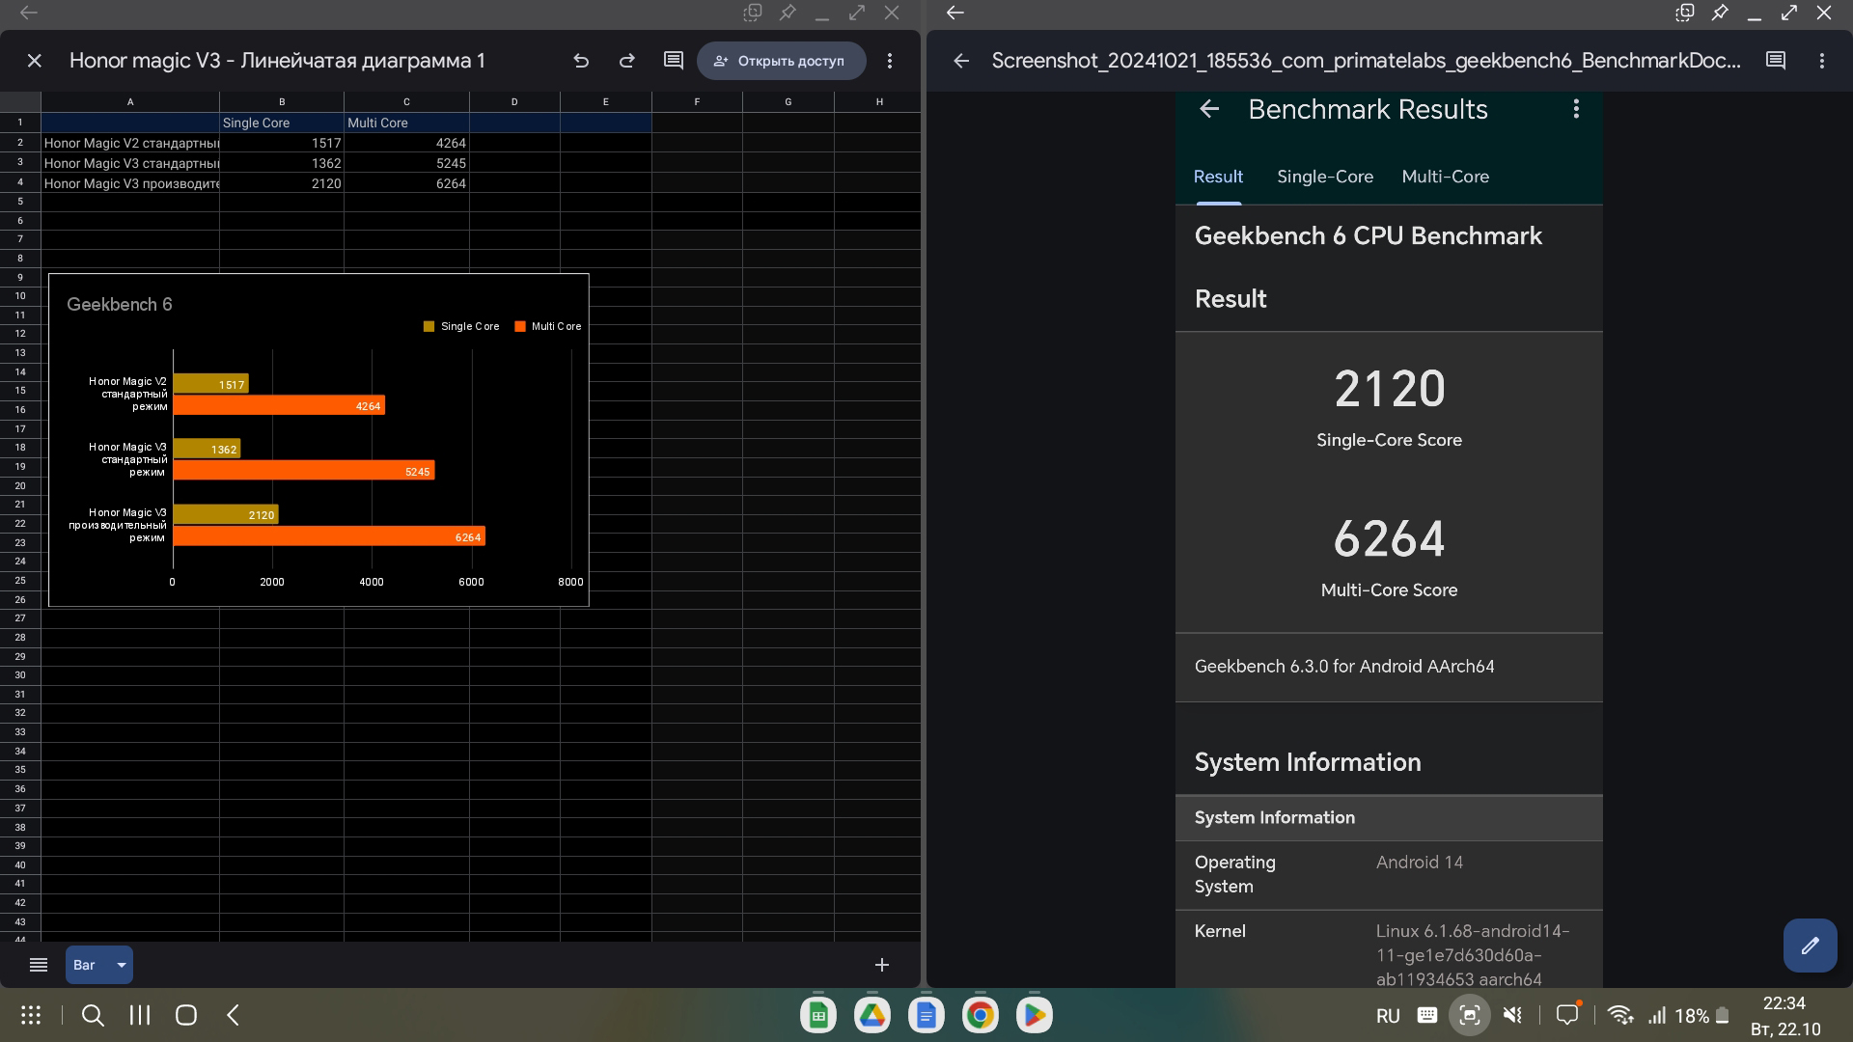
Task: Select column D header
Action: [x=514, y=101]
